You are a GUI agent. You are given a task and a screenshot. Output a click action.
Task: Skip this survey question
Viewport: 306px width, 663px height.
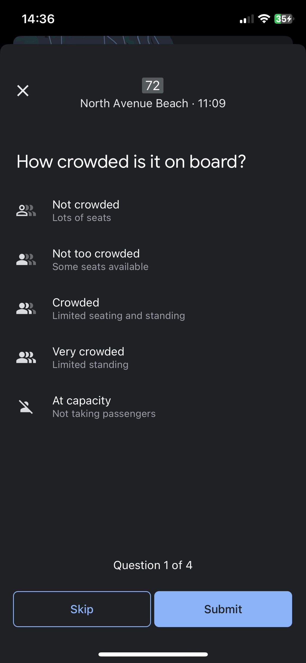(82, 609)
